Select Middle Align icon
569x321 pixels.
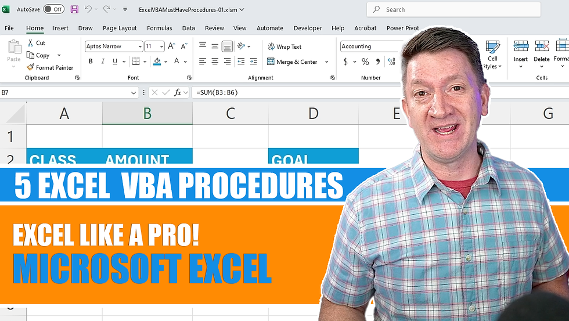point(215,46)
